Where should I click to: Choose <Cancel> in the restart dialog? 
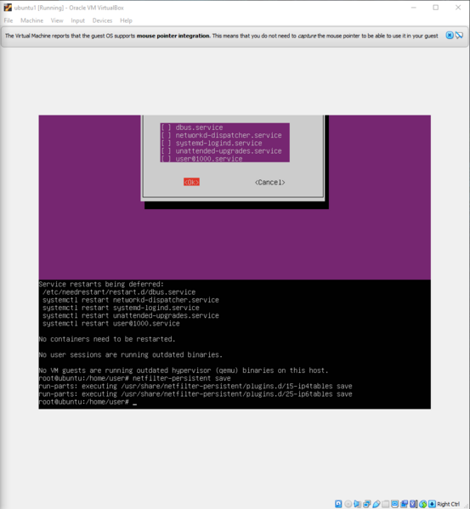click(x=270, y=182)
